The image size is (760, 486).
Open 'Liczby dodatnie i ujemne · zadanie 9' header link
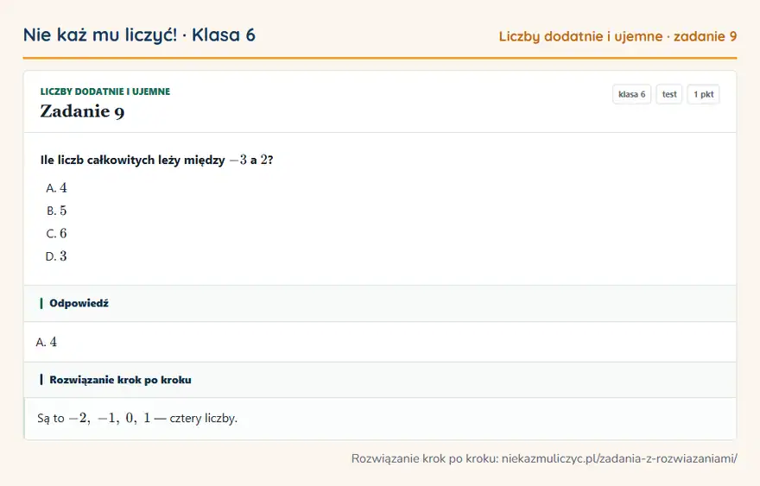pos(617,36)
